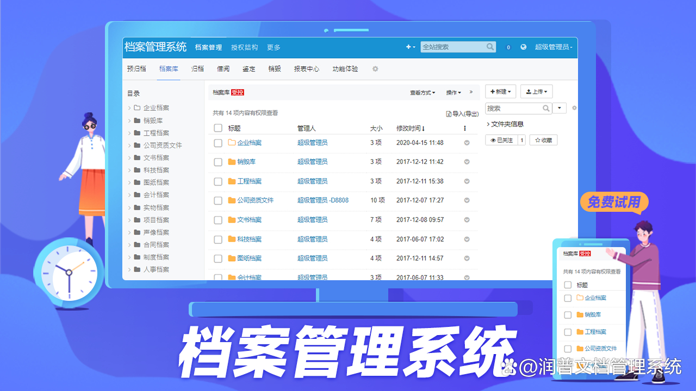Click the 企业档案 folder icon in the file table
Viewport: 696px width, 391px height.
pos(232,143)
